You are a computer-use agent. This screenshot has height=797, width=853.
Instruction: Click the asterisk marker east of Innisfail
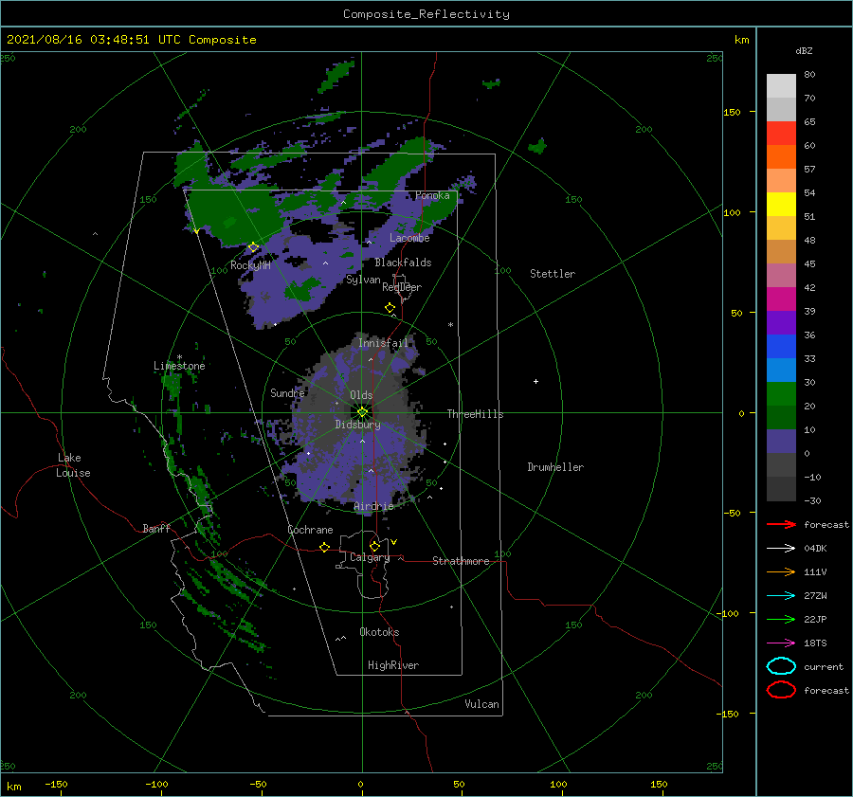click(x=450, y=325)
